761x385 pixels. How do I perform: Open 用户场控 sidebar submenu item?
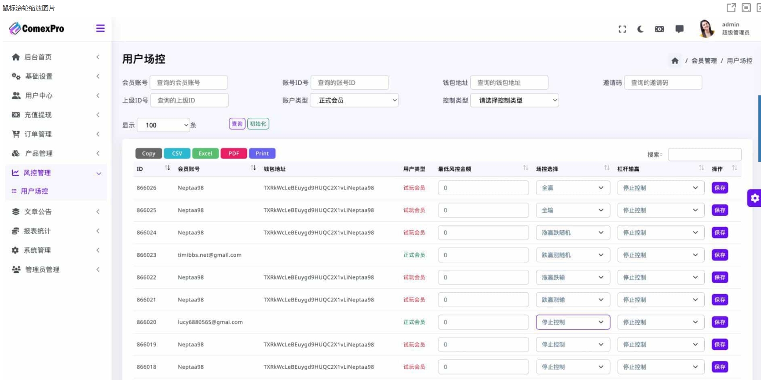pos(35,191)
